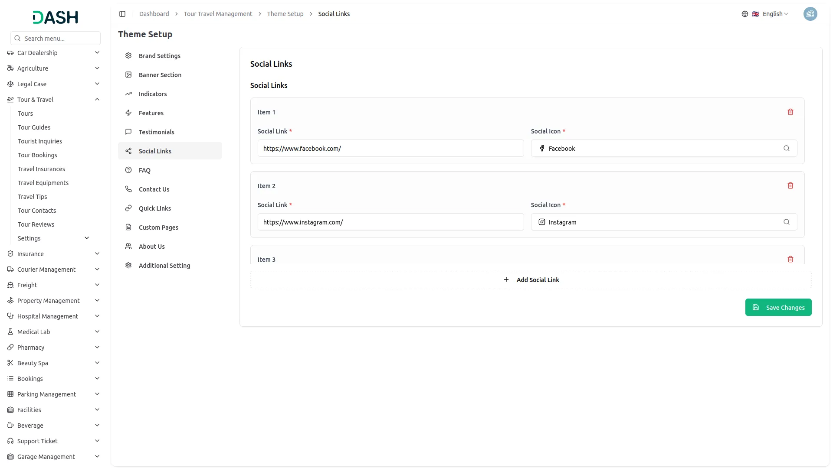Expand the Car Dealership menu
Image resolution: width=833 pixels, height=468 pixels.
click(54, 53)
